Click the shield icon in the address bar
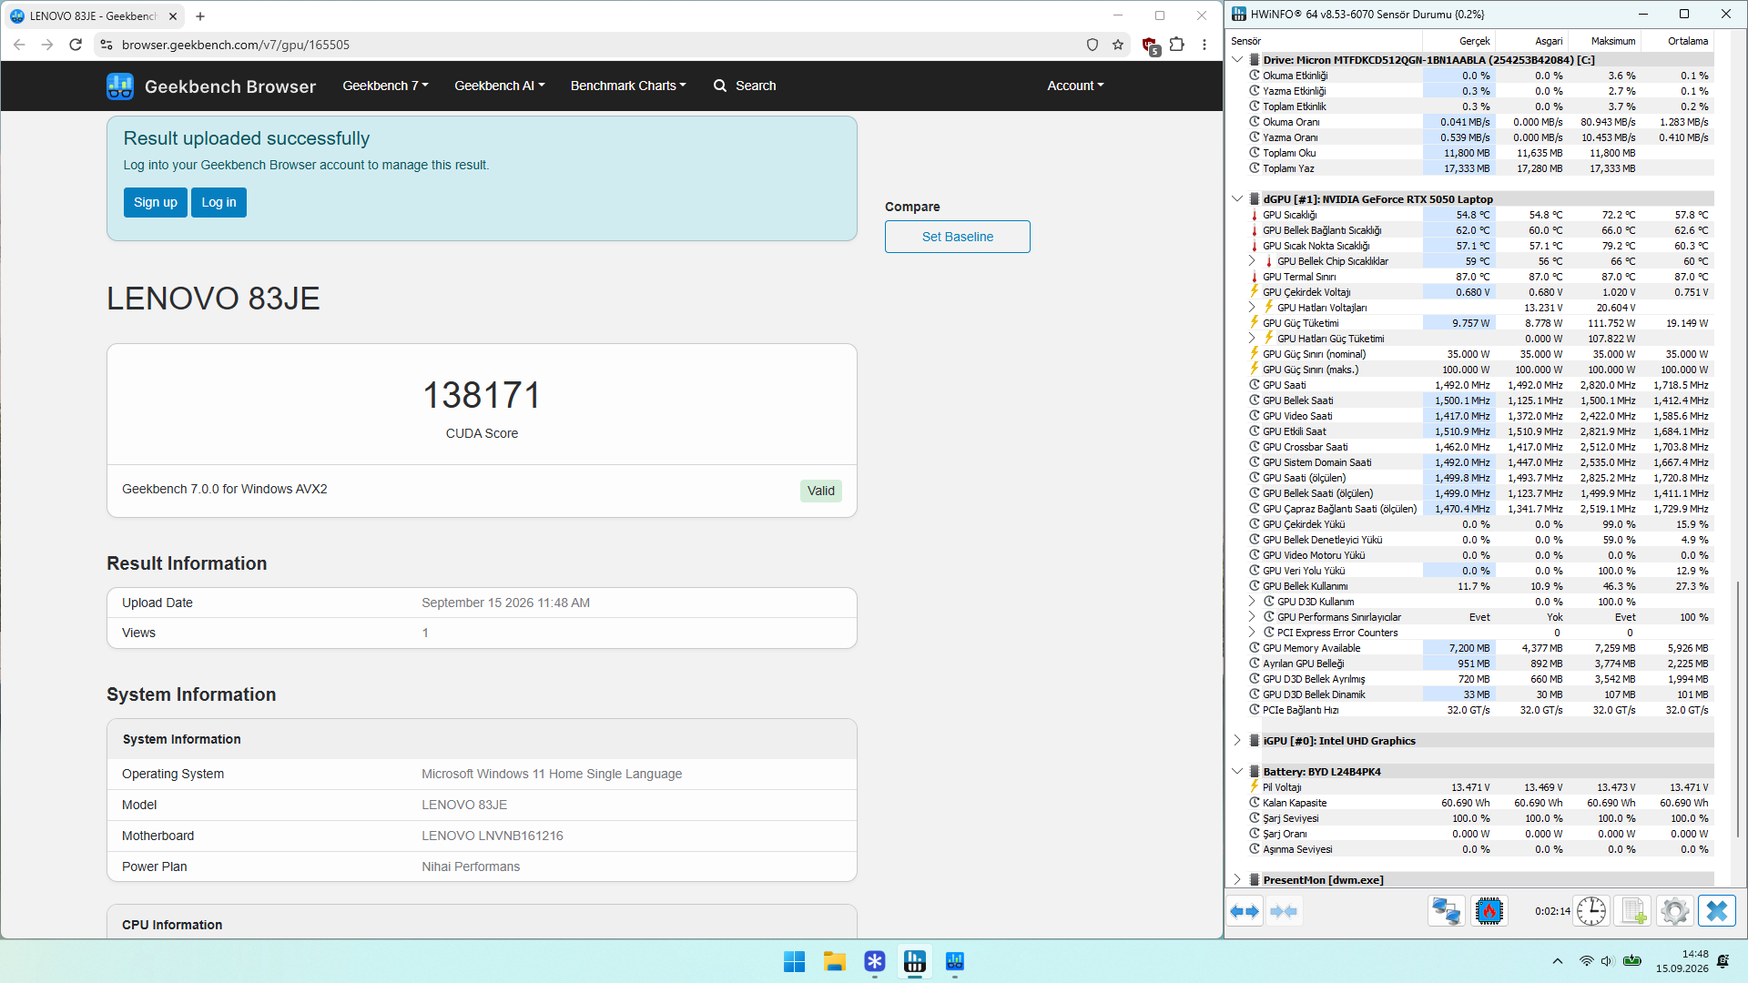The width and height of the screenshot is (1748, 983). [x=1092, y=45]
